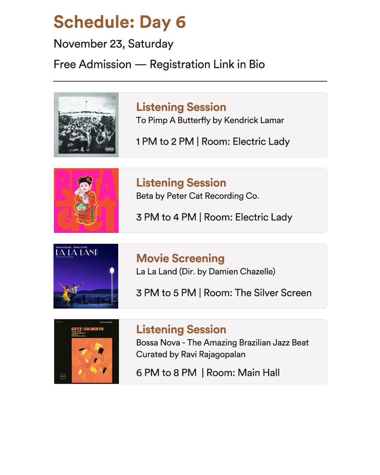Click La La Land Damien Chazelle subtitle

tap(206, 272)
